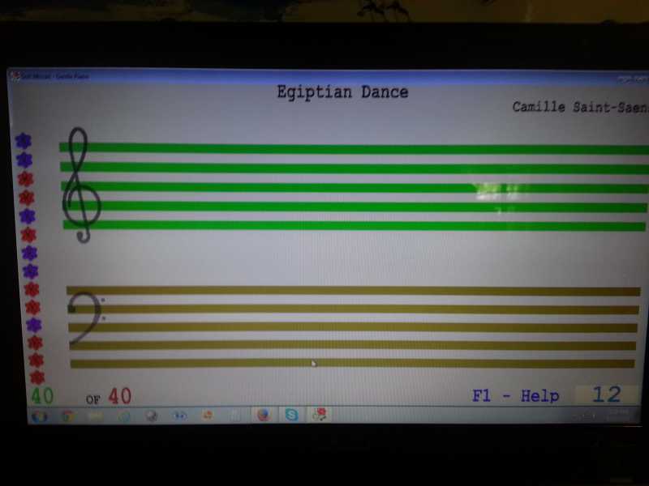Click the 'Egiptian Dance' title
Viewport: 649px width, 486px height.
(342, 92)
